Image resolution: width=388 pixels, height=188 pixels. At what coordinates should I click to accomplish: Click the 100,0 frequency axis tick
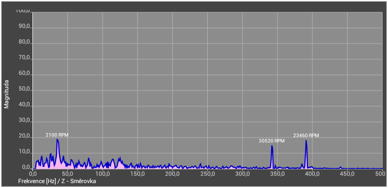coord(103,174)
